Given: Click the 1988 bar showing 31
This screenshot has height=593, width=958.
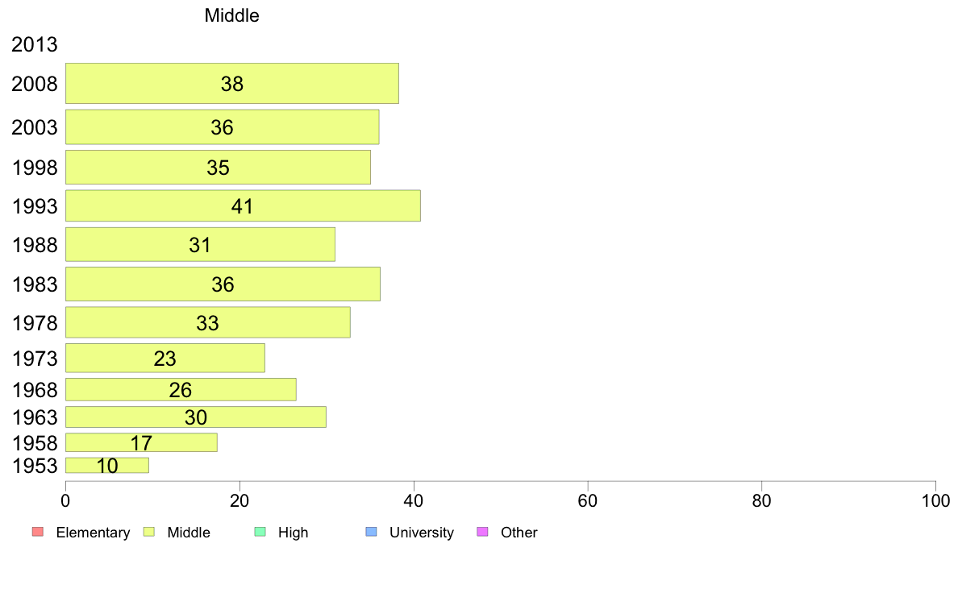Looking at the screenshot, I should (x=201, y=245).
